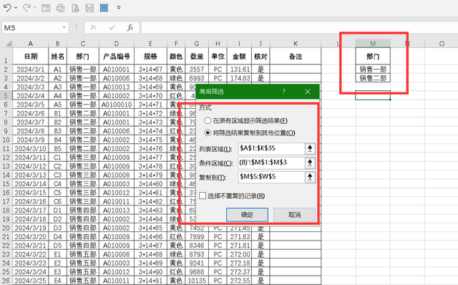
Task: Click cell M3 containing 销售二部
Action: tap(373, 78)
